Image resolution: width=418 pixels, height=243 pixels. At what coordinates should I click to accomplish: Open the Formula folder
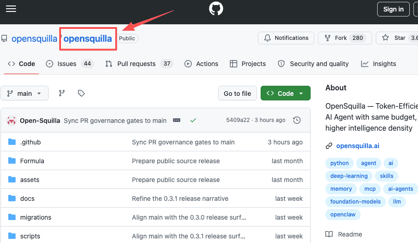tap(32, 161)
